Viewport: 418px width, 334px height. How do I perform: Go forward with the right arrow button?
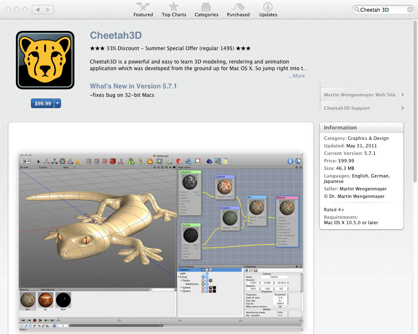[48, 10]
